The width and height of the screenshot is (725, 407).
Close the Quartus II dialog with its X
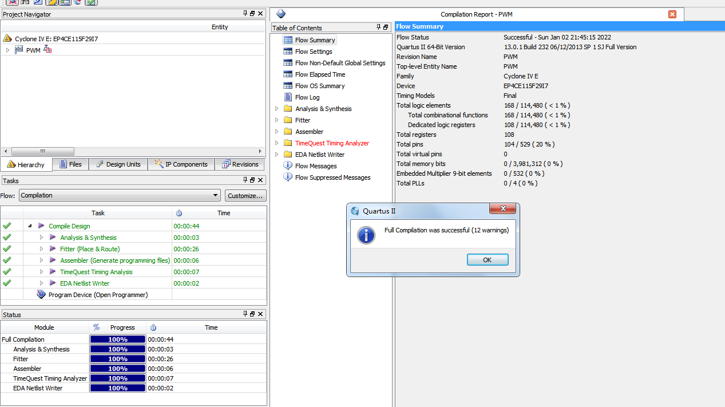[503, 209]
